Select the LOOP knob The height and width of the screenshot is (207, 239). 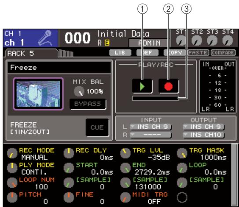182,168
